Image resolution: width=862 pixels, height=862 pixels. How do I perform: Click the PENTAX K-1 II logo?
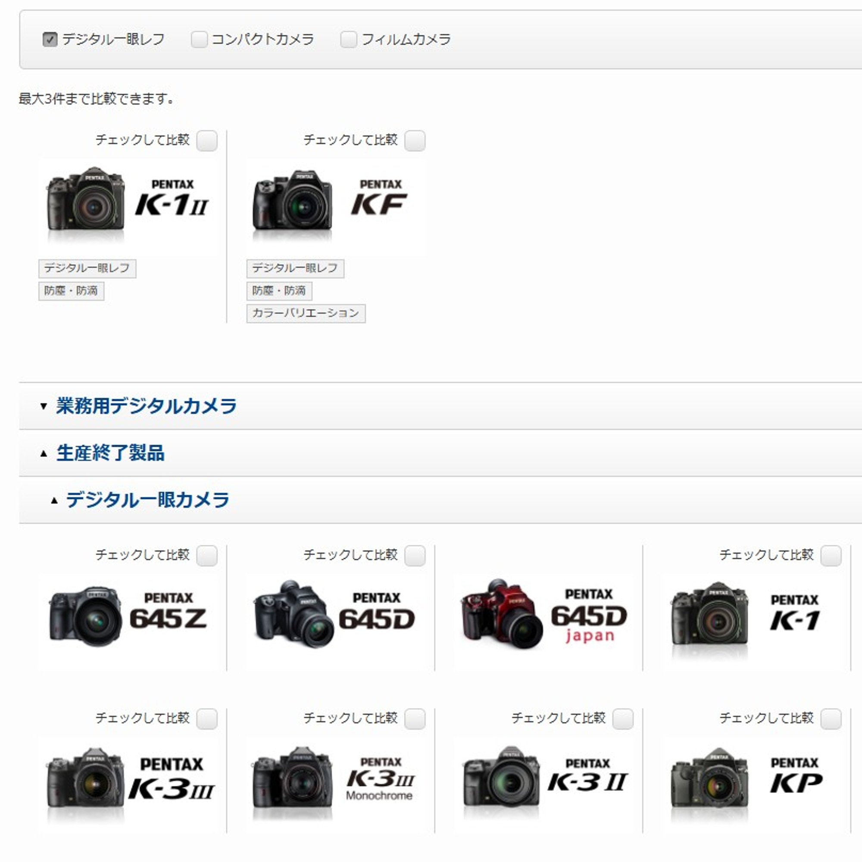coord(172,197)
